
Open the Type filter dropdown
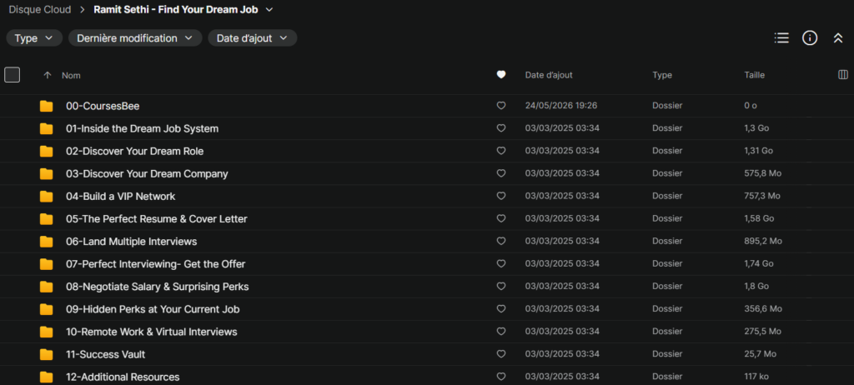click(x=33, y=38)
